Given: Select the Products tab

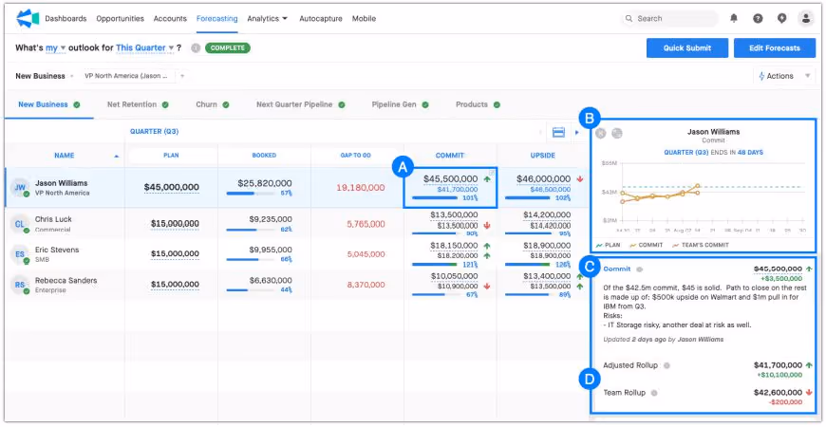Looking at the screenshot, I should click(x=478, y=104).
